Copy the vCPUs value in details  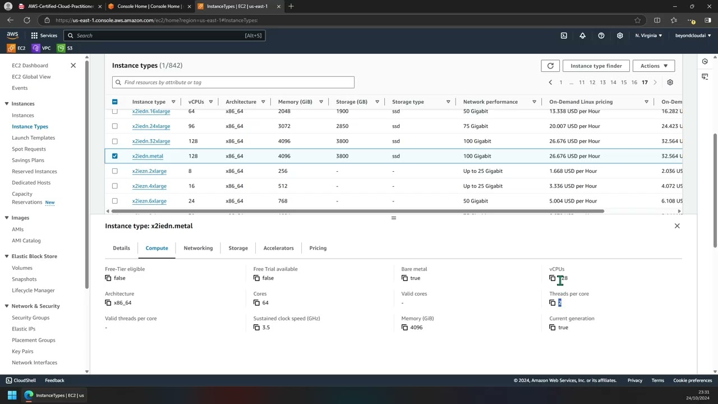(x=553, y=278)
